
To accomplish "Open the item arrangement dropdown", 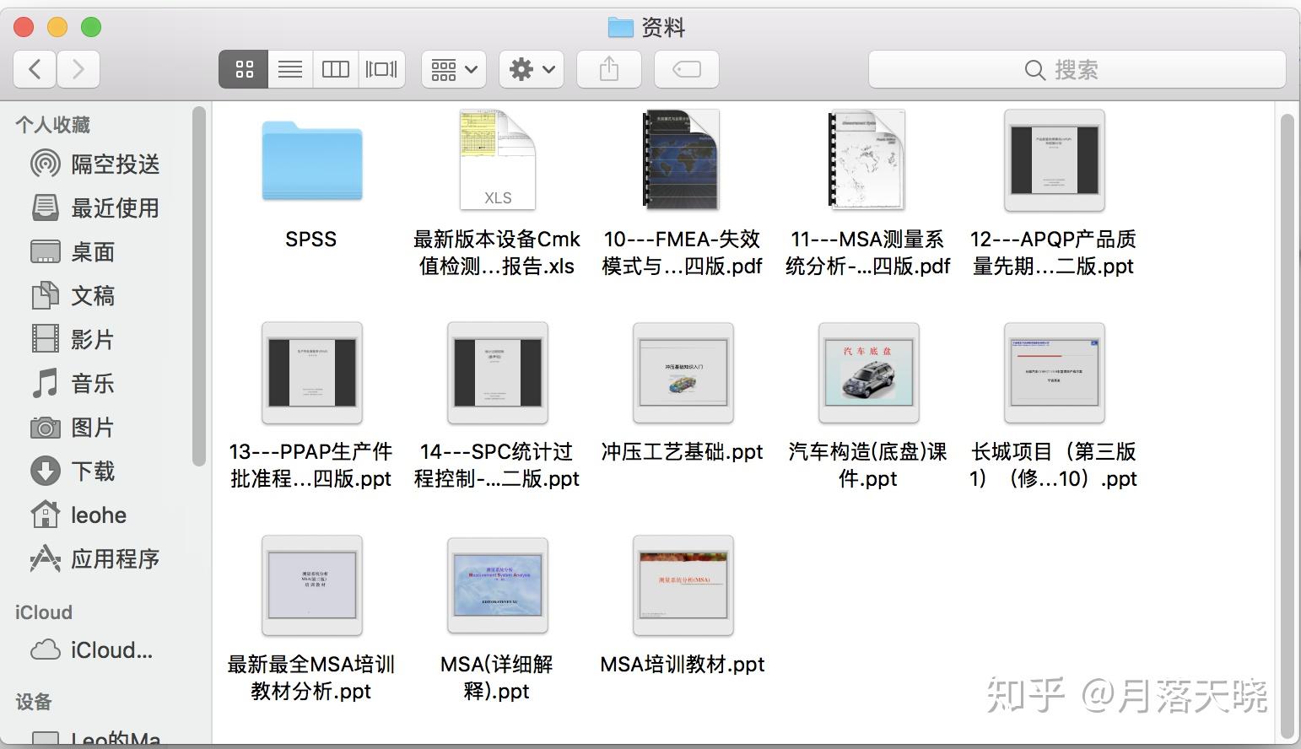I will (454, 69).
